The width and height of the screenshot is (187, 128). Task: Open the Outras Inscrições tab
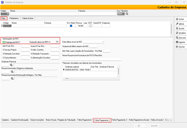tap(37, 120)
